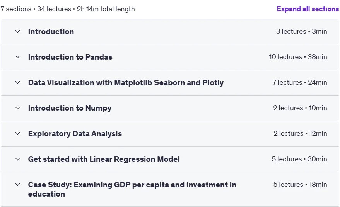Open chevron for Exploratory Data Analysis

click(x=17, y=133)
